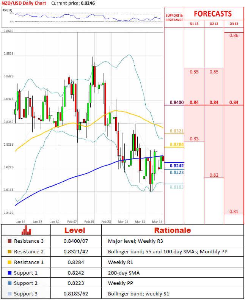The width and height of the screenshot is (245, 300).
Task: Select the 'Resistance 3' row label
Action: coord(29,241)
